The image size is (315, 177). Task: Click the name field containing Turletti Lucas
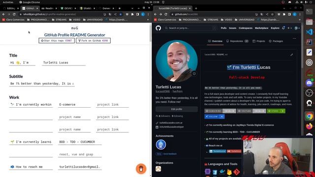[63, 62]
